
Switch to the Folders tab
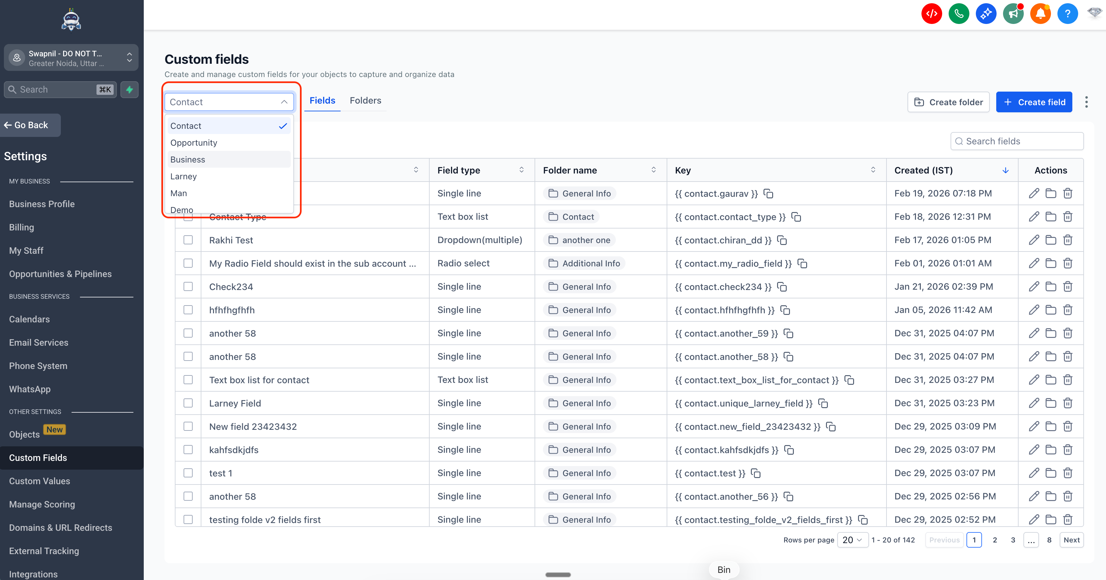365,100
